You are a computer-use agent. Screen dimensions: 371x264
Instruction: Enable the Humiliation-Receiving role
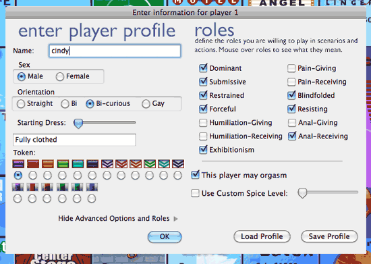click(x=203, y=136)
